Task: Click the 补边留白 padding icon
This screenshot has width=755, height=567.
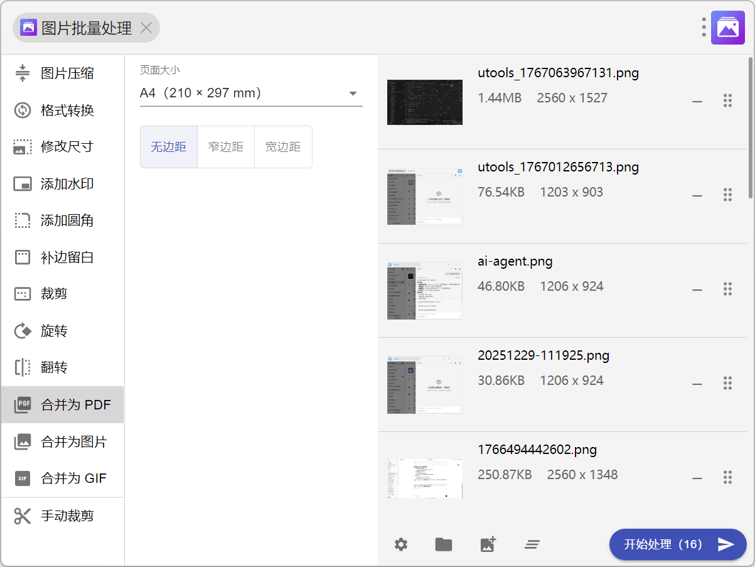Action: (x=23, y=257)
